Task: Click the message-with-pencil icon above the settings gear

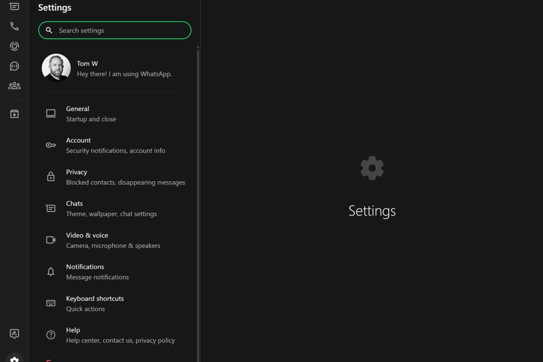Action: (x=15, y=334)
